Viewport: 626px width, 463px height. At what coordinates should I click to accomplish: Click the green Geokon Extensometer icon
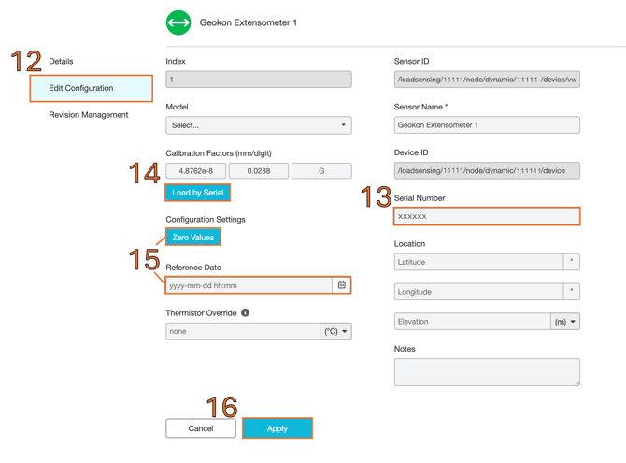point(178,22)
